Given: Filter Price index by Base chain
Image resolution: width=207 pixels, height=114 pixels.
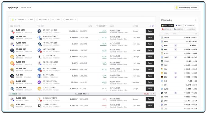Looking at the screenshot, I should 179,26.
